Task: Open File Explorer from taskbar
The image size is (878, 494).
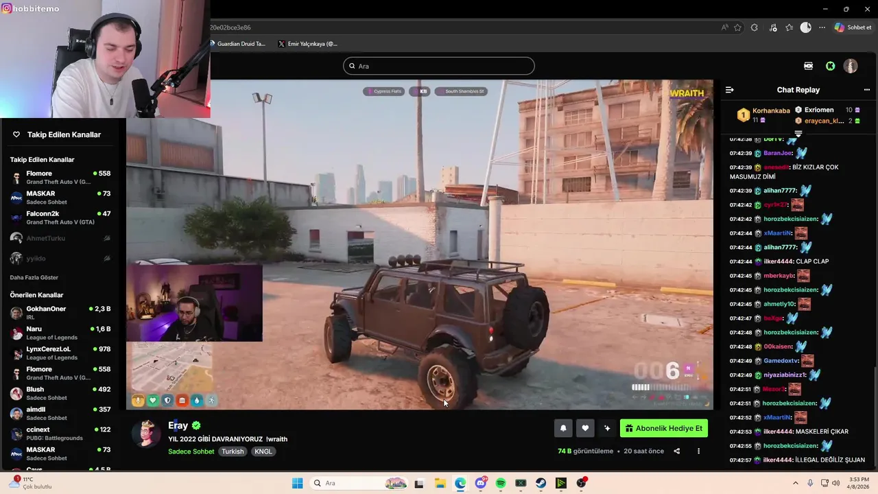Action: point(440,483)
